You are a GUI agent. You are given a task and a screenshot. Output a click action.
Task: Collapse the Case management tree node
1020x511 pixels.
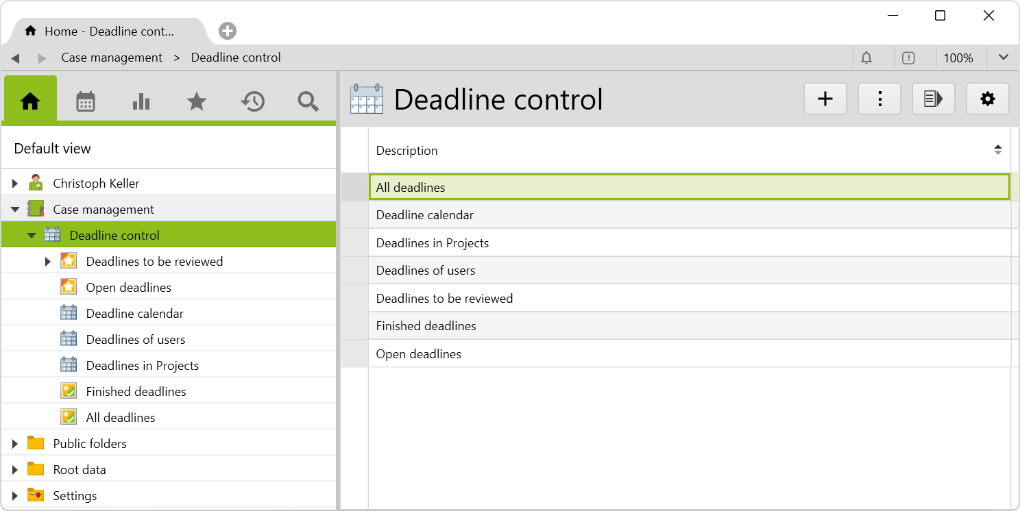15,210
